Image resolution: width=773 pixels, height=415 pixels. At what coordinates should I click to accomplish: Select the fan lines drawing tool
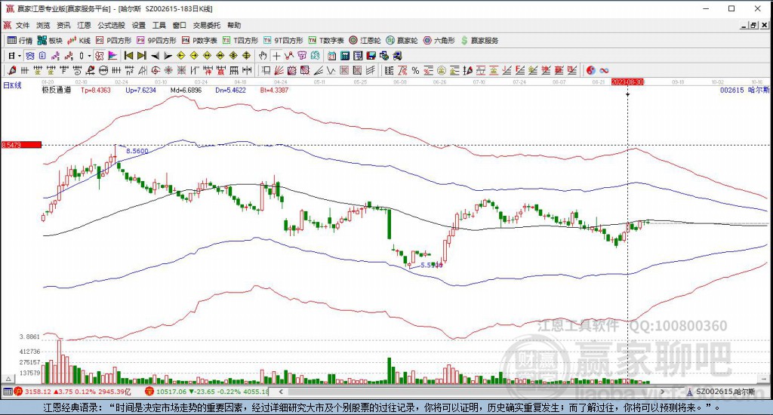click(x=279, y=70)
